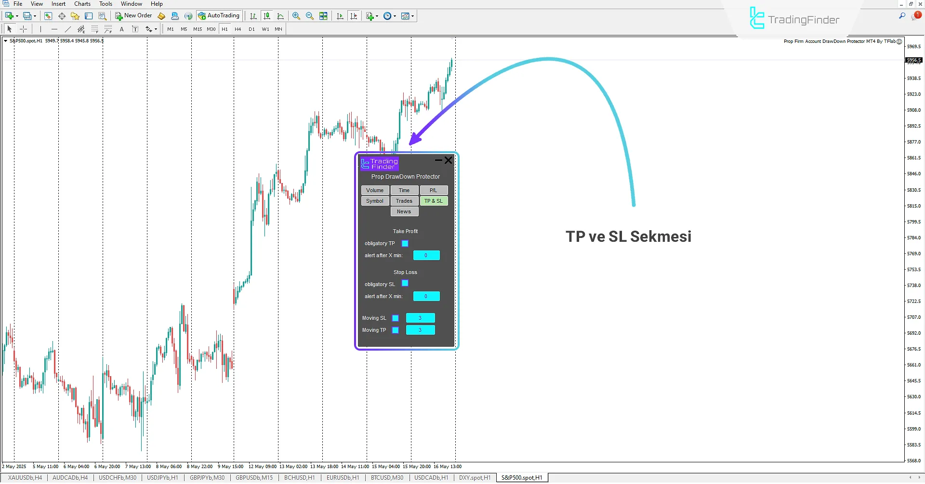This screenshot has height=484, width=925.
Task: Enable the Crosshair cursor tool
Action: tap(23, 29)
